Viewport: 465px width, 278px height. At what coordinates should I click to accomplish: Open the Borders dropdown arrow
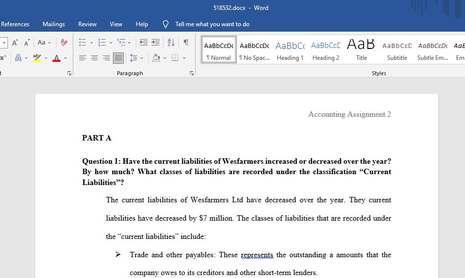point(184,58)
